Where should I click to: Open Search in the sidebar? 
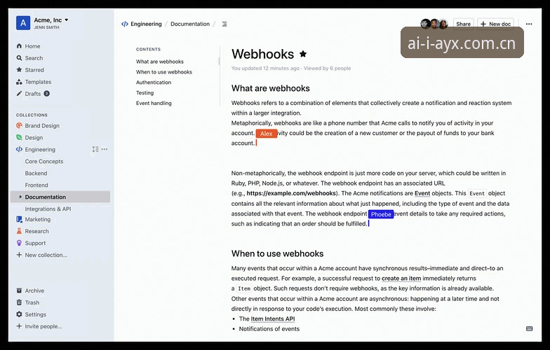point(34,58)
